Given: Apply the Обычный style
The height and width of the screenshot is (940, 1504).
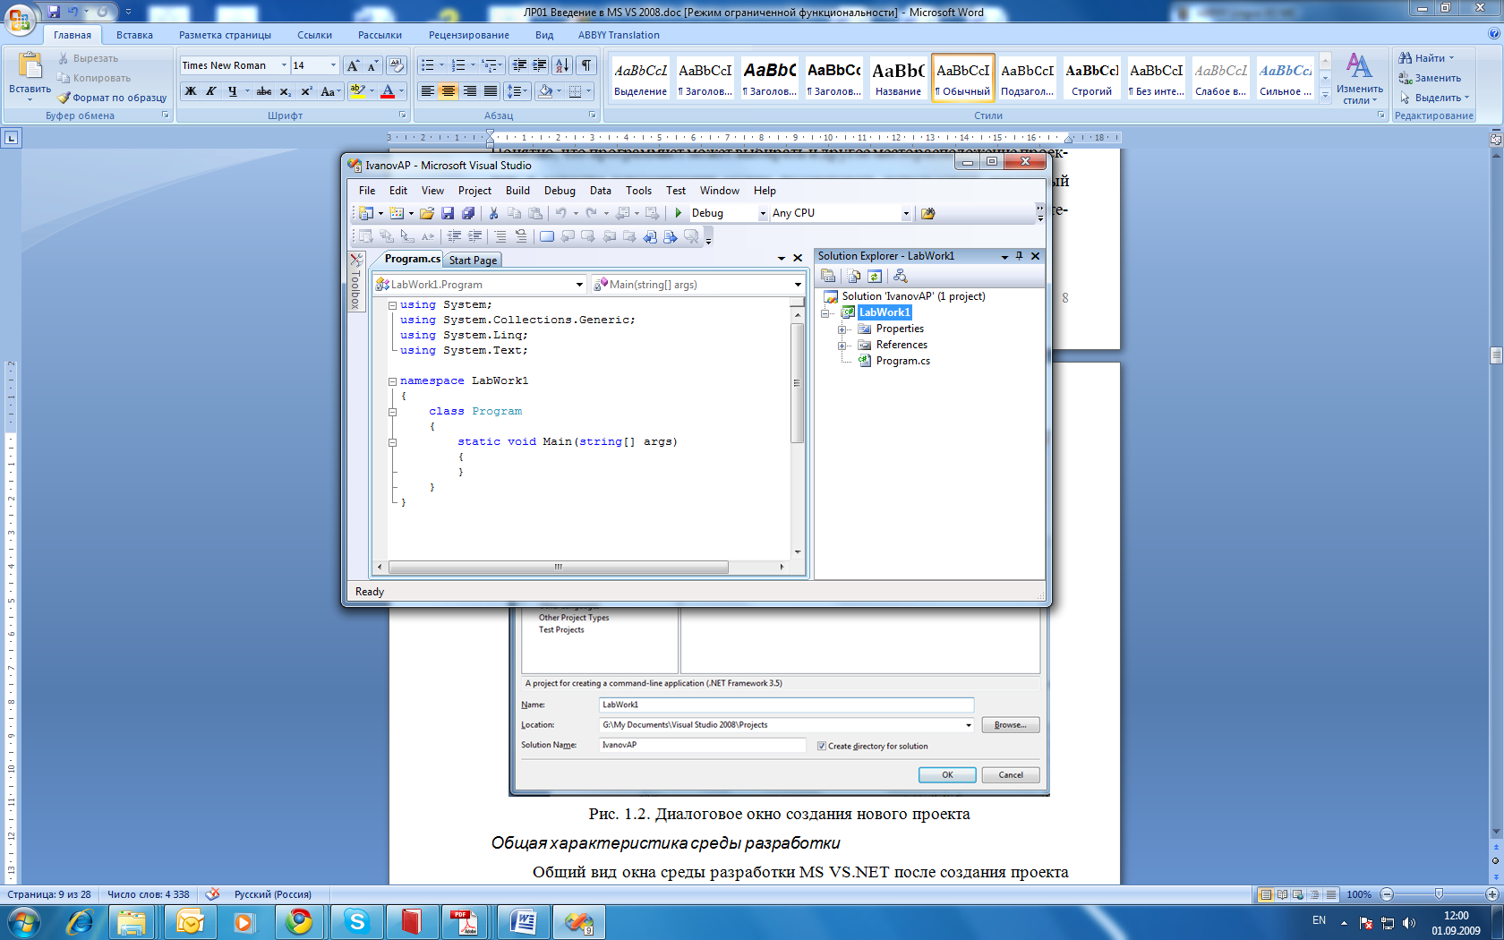Looking at the screenshot, I should tap(963, 78).
